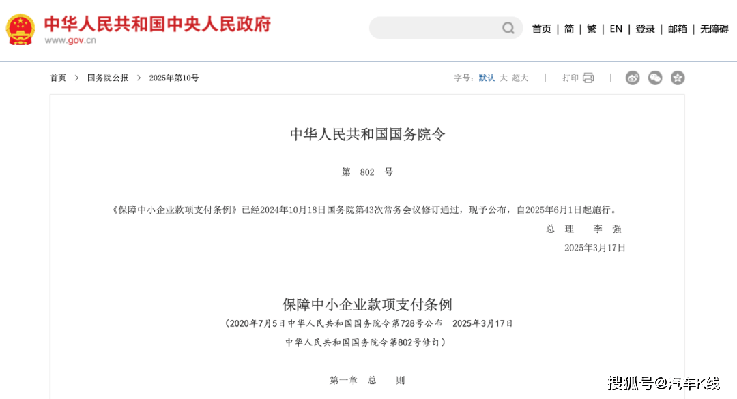The image size is (737, 399).
Task: Click the search magnifier icon
Action: [508, 28]
